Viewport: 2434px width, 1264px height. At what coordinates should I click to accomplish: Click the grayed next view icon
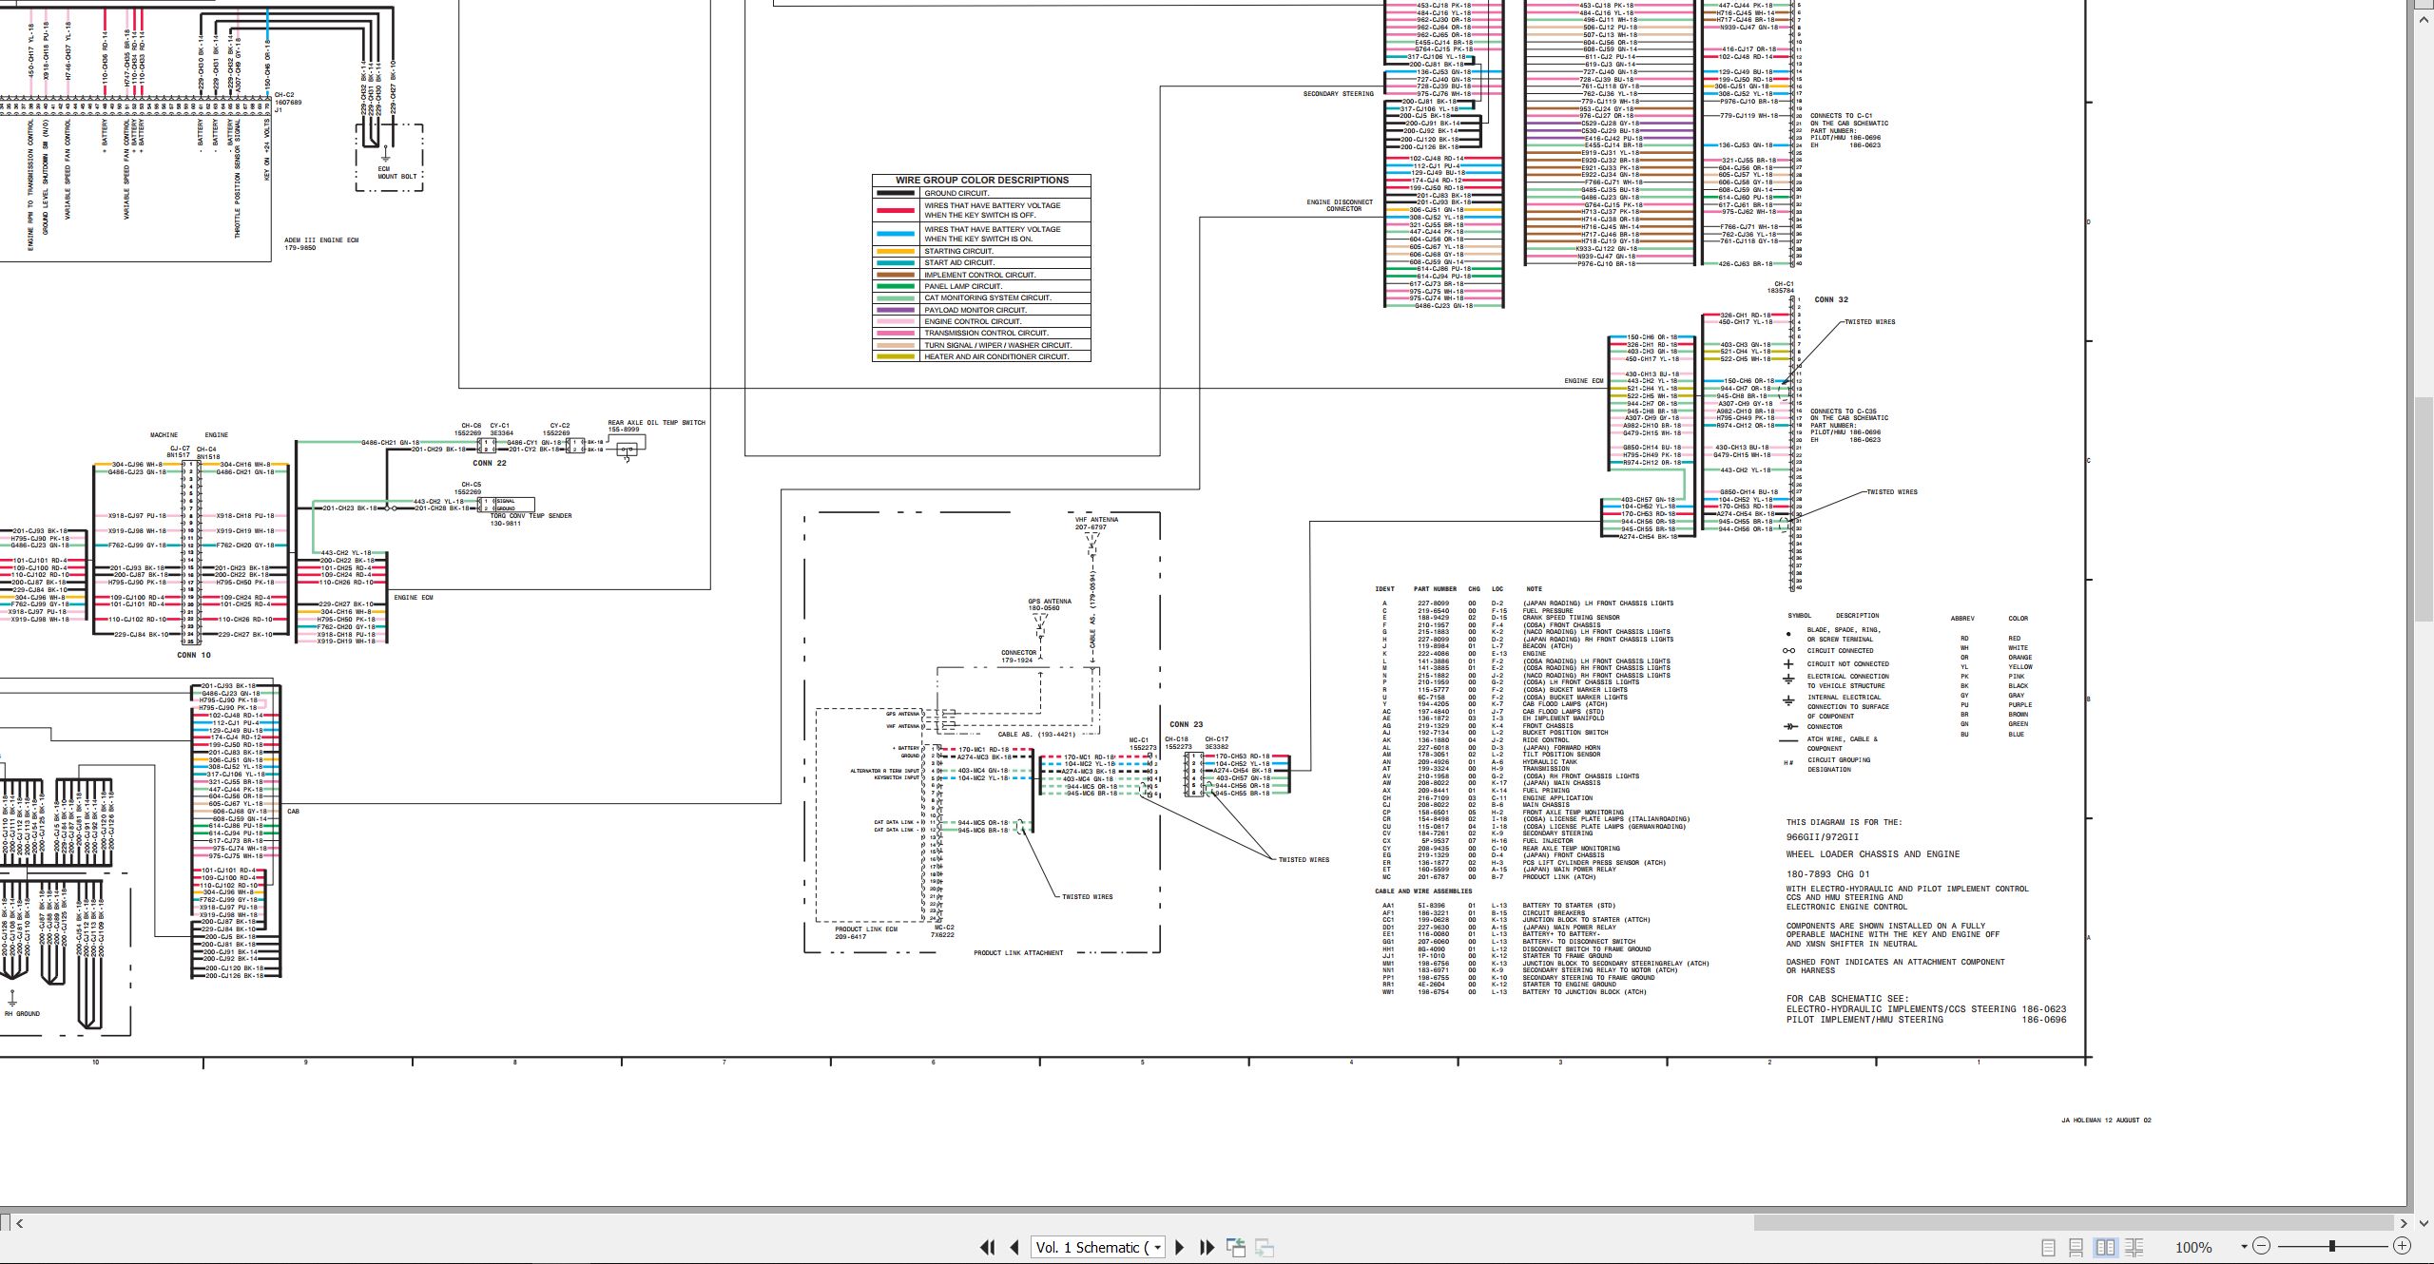pos(1265,1247)
